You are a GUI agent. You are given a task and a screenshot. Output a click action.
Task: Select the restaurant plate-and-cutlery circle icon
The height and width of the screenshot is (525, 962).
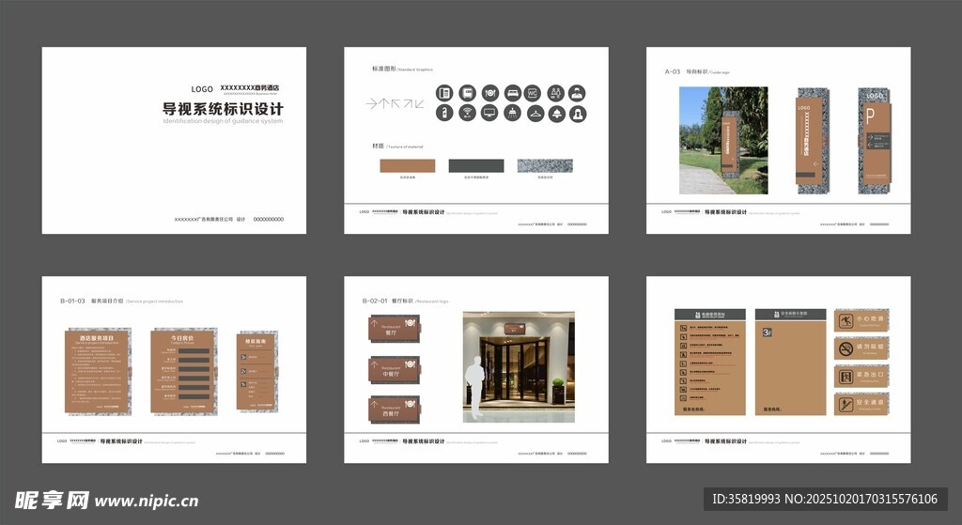pos(489,93)
